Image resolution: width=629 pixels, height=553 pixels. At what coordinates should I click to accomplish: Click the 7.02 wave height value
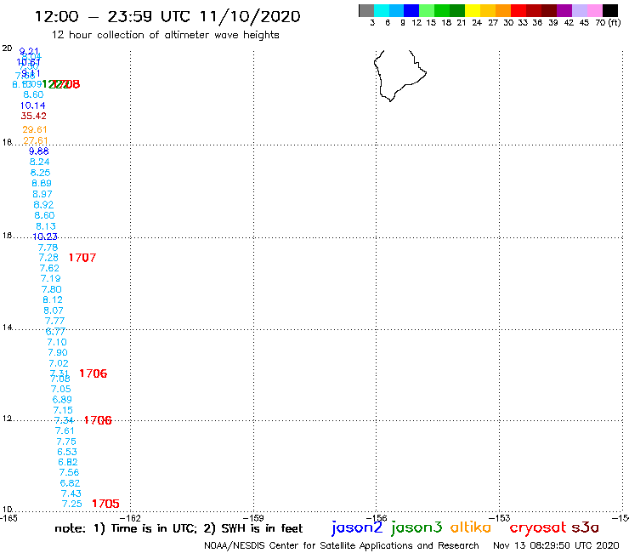pos(59,363)
